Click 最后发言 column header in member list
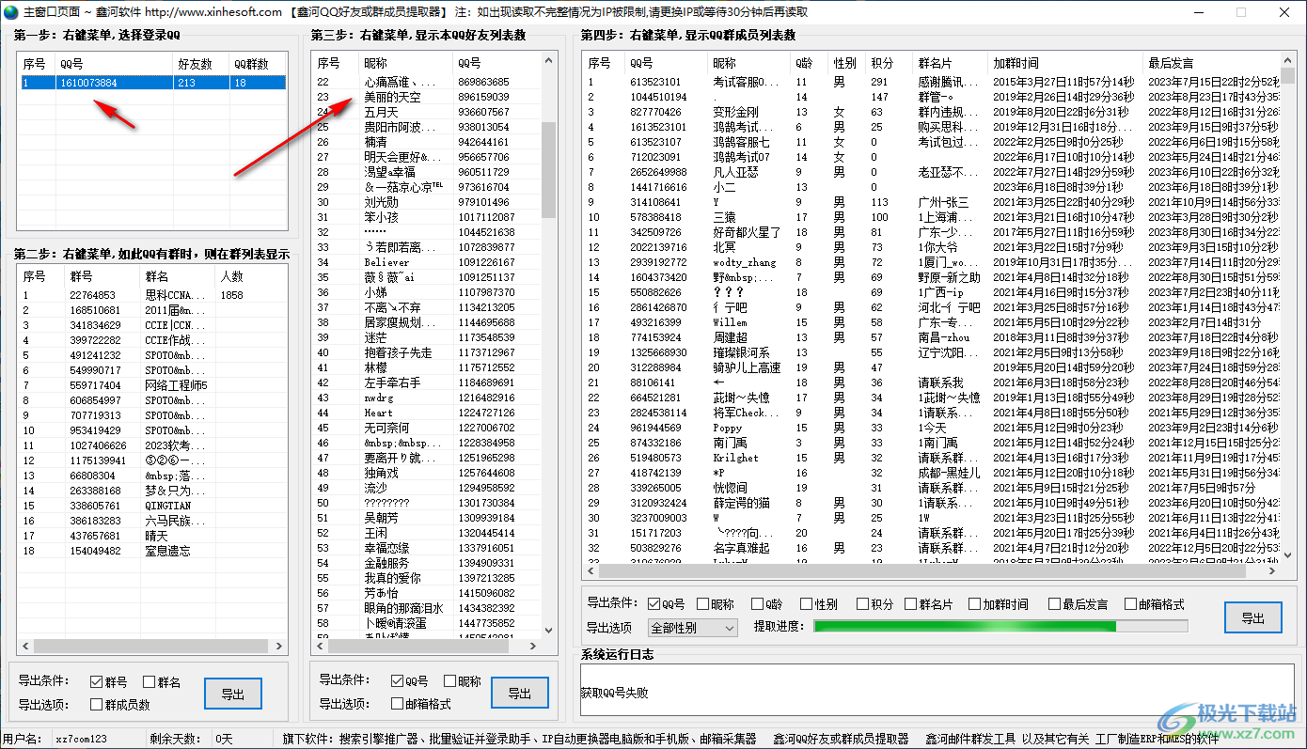This screenshot has width=1307, height=749. 1211,63
